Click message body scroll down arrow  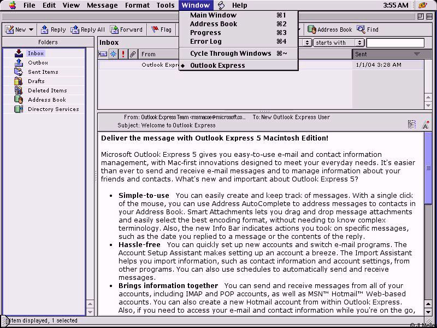pos(428,311)
